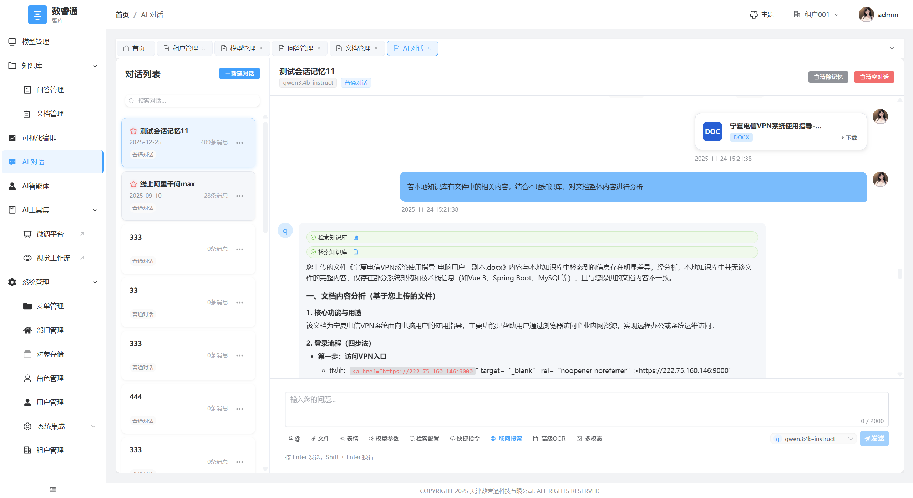This screenshot has height=498, width=913.
Task: Open AI智能体 in the sidebar
Action: coord(36,186)
